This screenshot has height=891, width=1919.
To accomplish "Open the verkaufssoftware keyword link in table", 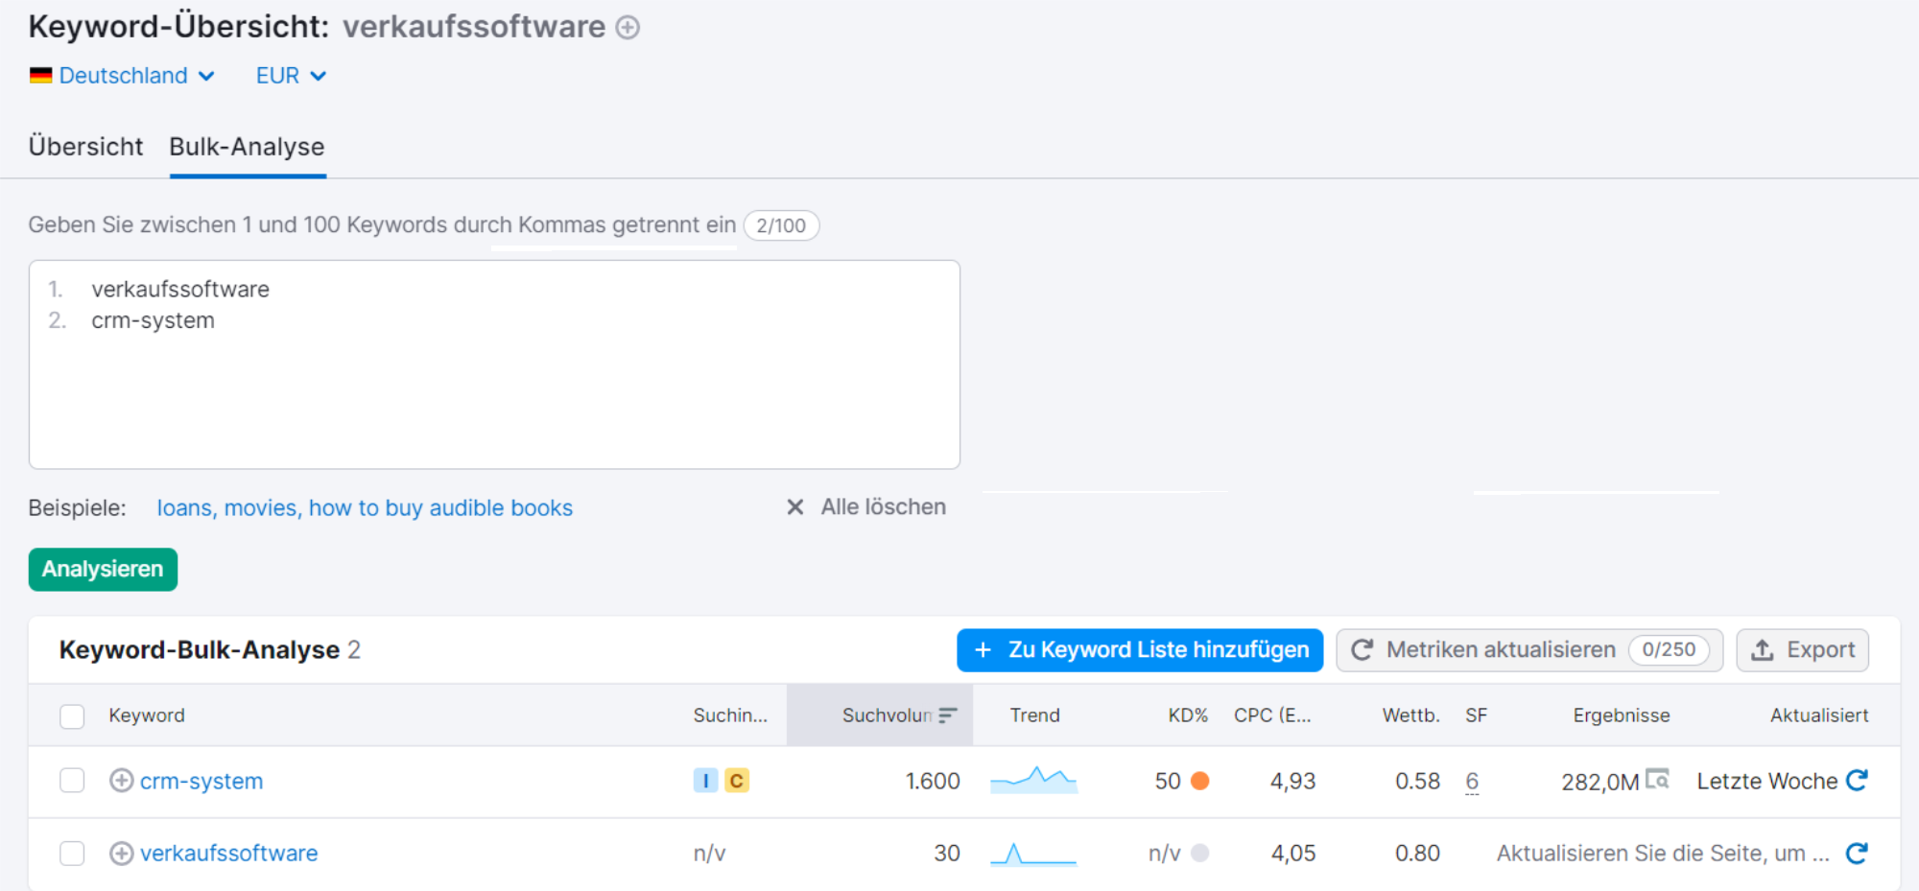I will point(228,854).
